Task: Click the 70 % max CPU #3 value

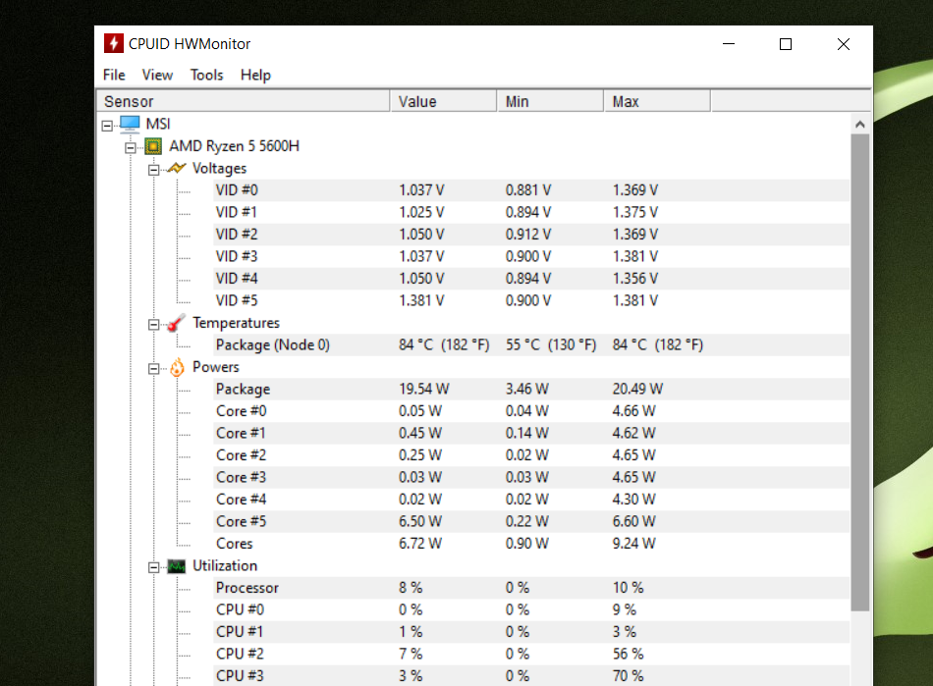Action: tap(628, 676)
